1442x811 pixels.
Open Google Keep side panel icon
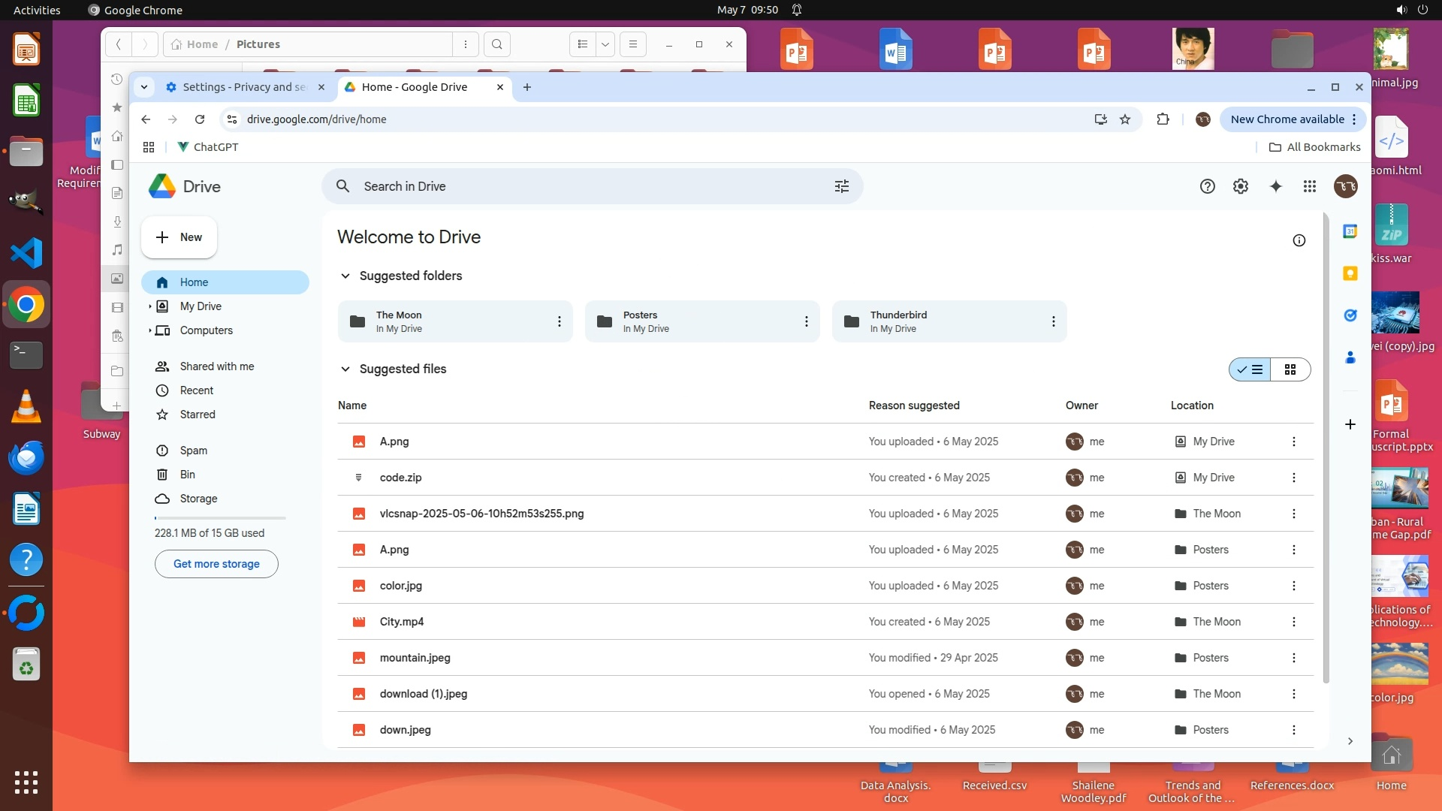click(x=1350, y=273)
